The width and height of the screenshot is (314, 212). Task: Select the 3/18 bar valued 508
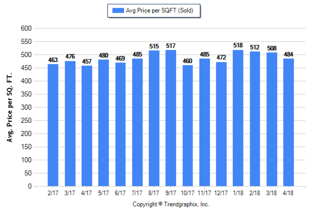tap(272, 119)
